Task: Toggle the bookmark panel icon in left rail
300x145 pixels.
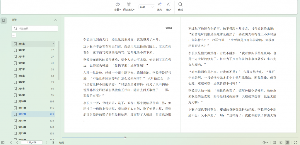Action: coord(4,20)
